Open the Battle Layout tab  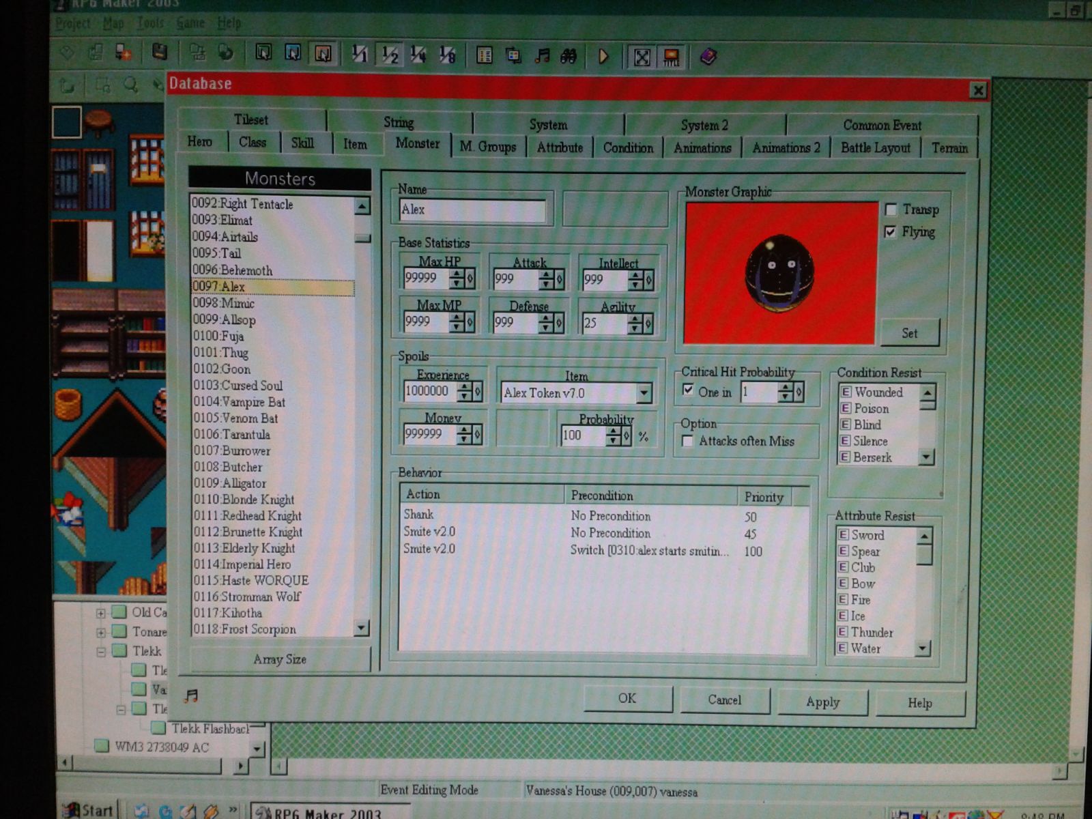pos(875,148)
